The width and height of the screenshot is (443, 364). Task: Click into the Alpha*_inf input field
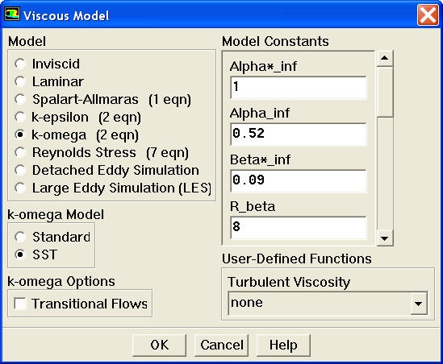click(x=299, y=87)
